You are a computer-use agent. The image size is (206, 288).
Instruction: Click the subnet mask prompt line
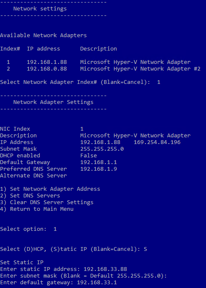coord(83,276)
